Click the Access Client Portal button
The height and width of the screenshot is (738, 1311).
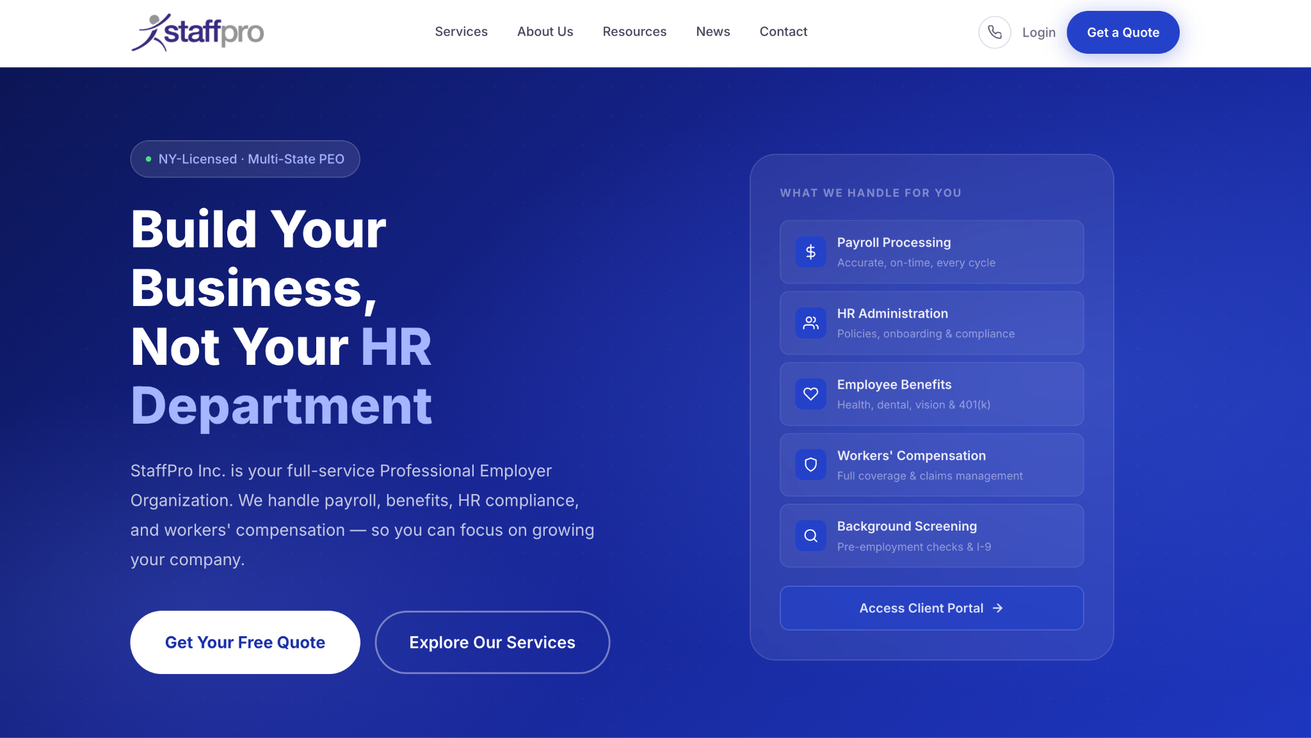pos(931,608)
